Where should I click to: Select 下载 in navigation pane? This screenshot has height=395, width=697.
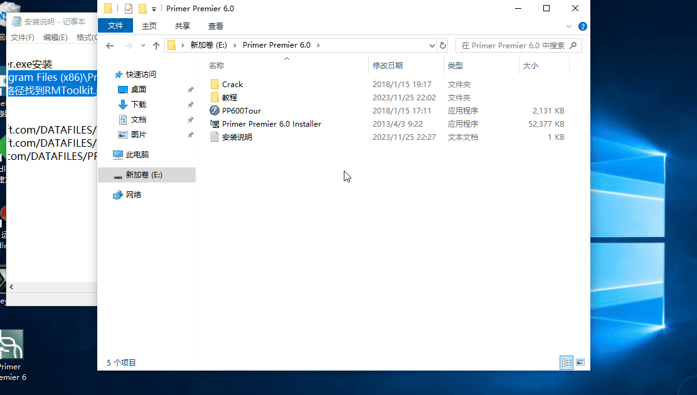pos(138,105)
